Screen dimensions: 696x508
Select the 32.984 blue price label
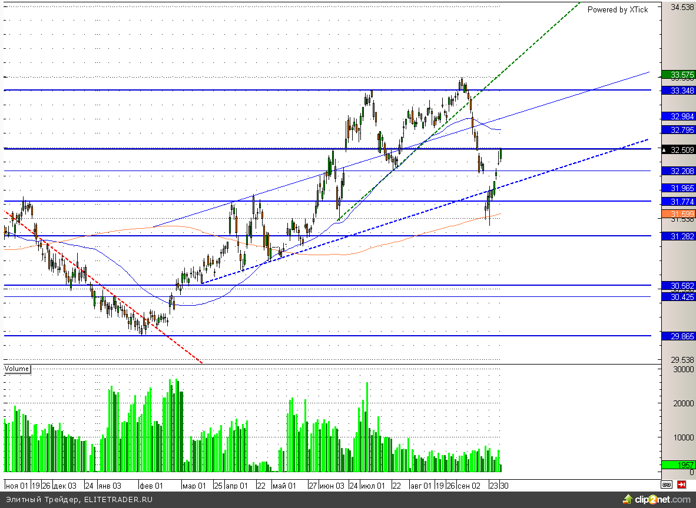point(679,116)
